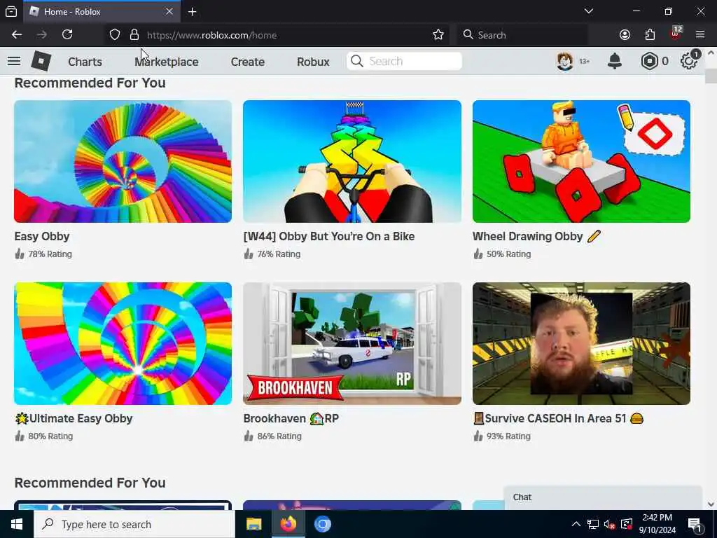Open the Firefox account icon
The width and height of the screenshot is (717, 538).
pos(625,35)
